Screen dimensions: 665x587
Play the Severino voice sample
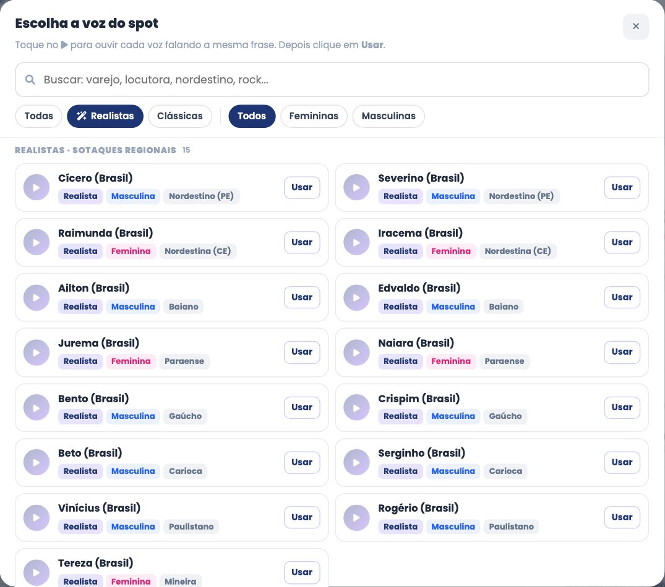[356, 187]
